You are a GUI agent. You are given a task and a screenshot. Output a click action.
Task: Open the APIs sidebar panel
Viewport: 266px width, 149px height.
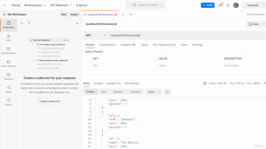[8, 38]
